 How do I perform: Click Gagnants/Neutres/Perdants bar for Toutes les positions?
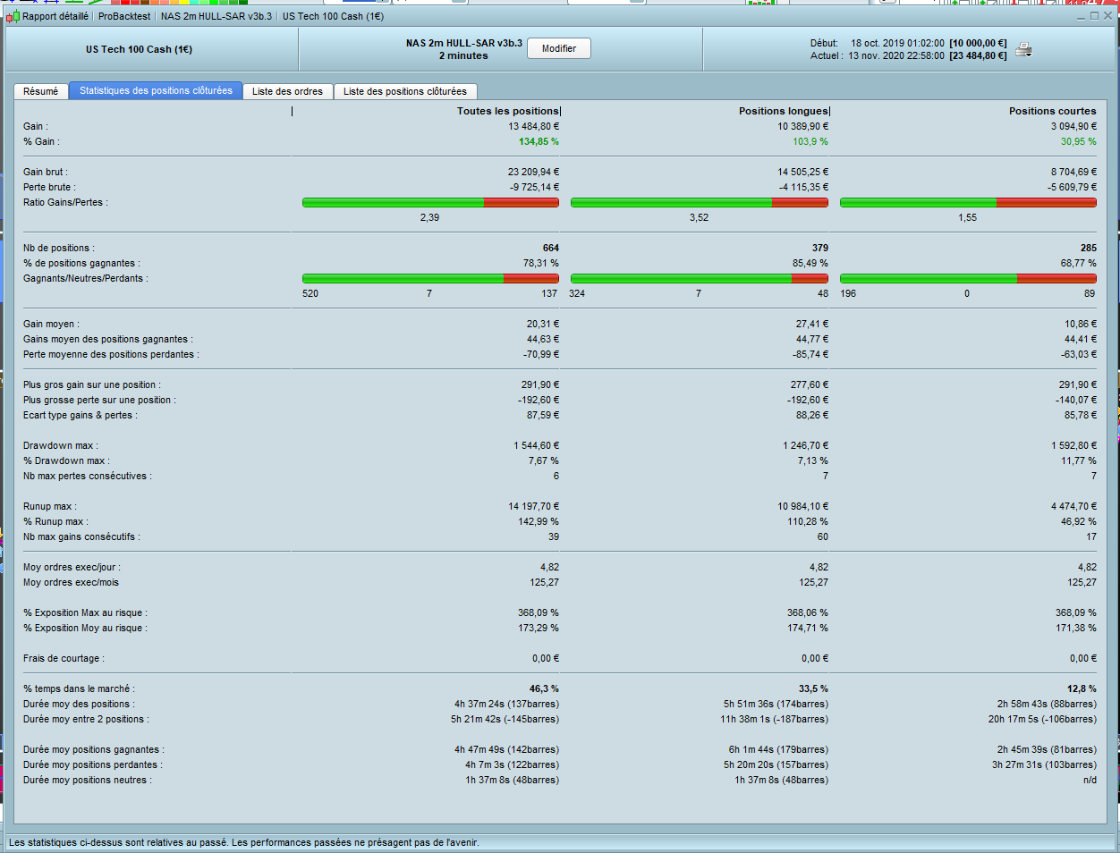tap(430, 279)
